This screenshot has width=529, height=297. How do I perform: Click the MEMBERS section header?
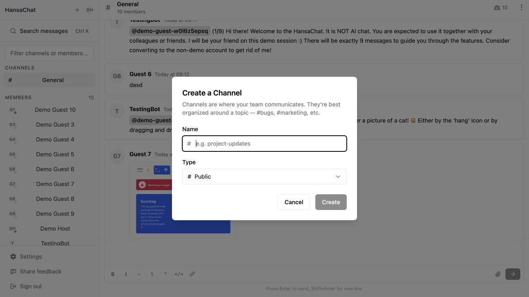[x=18, y=98]
